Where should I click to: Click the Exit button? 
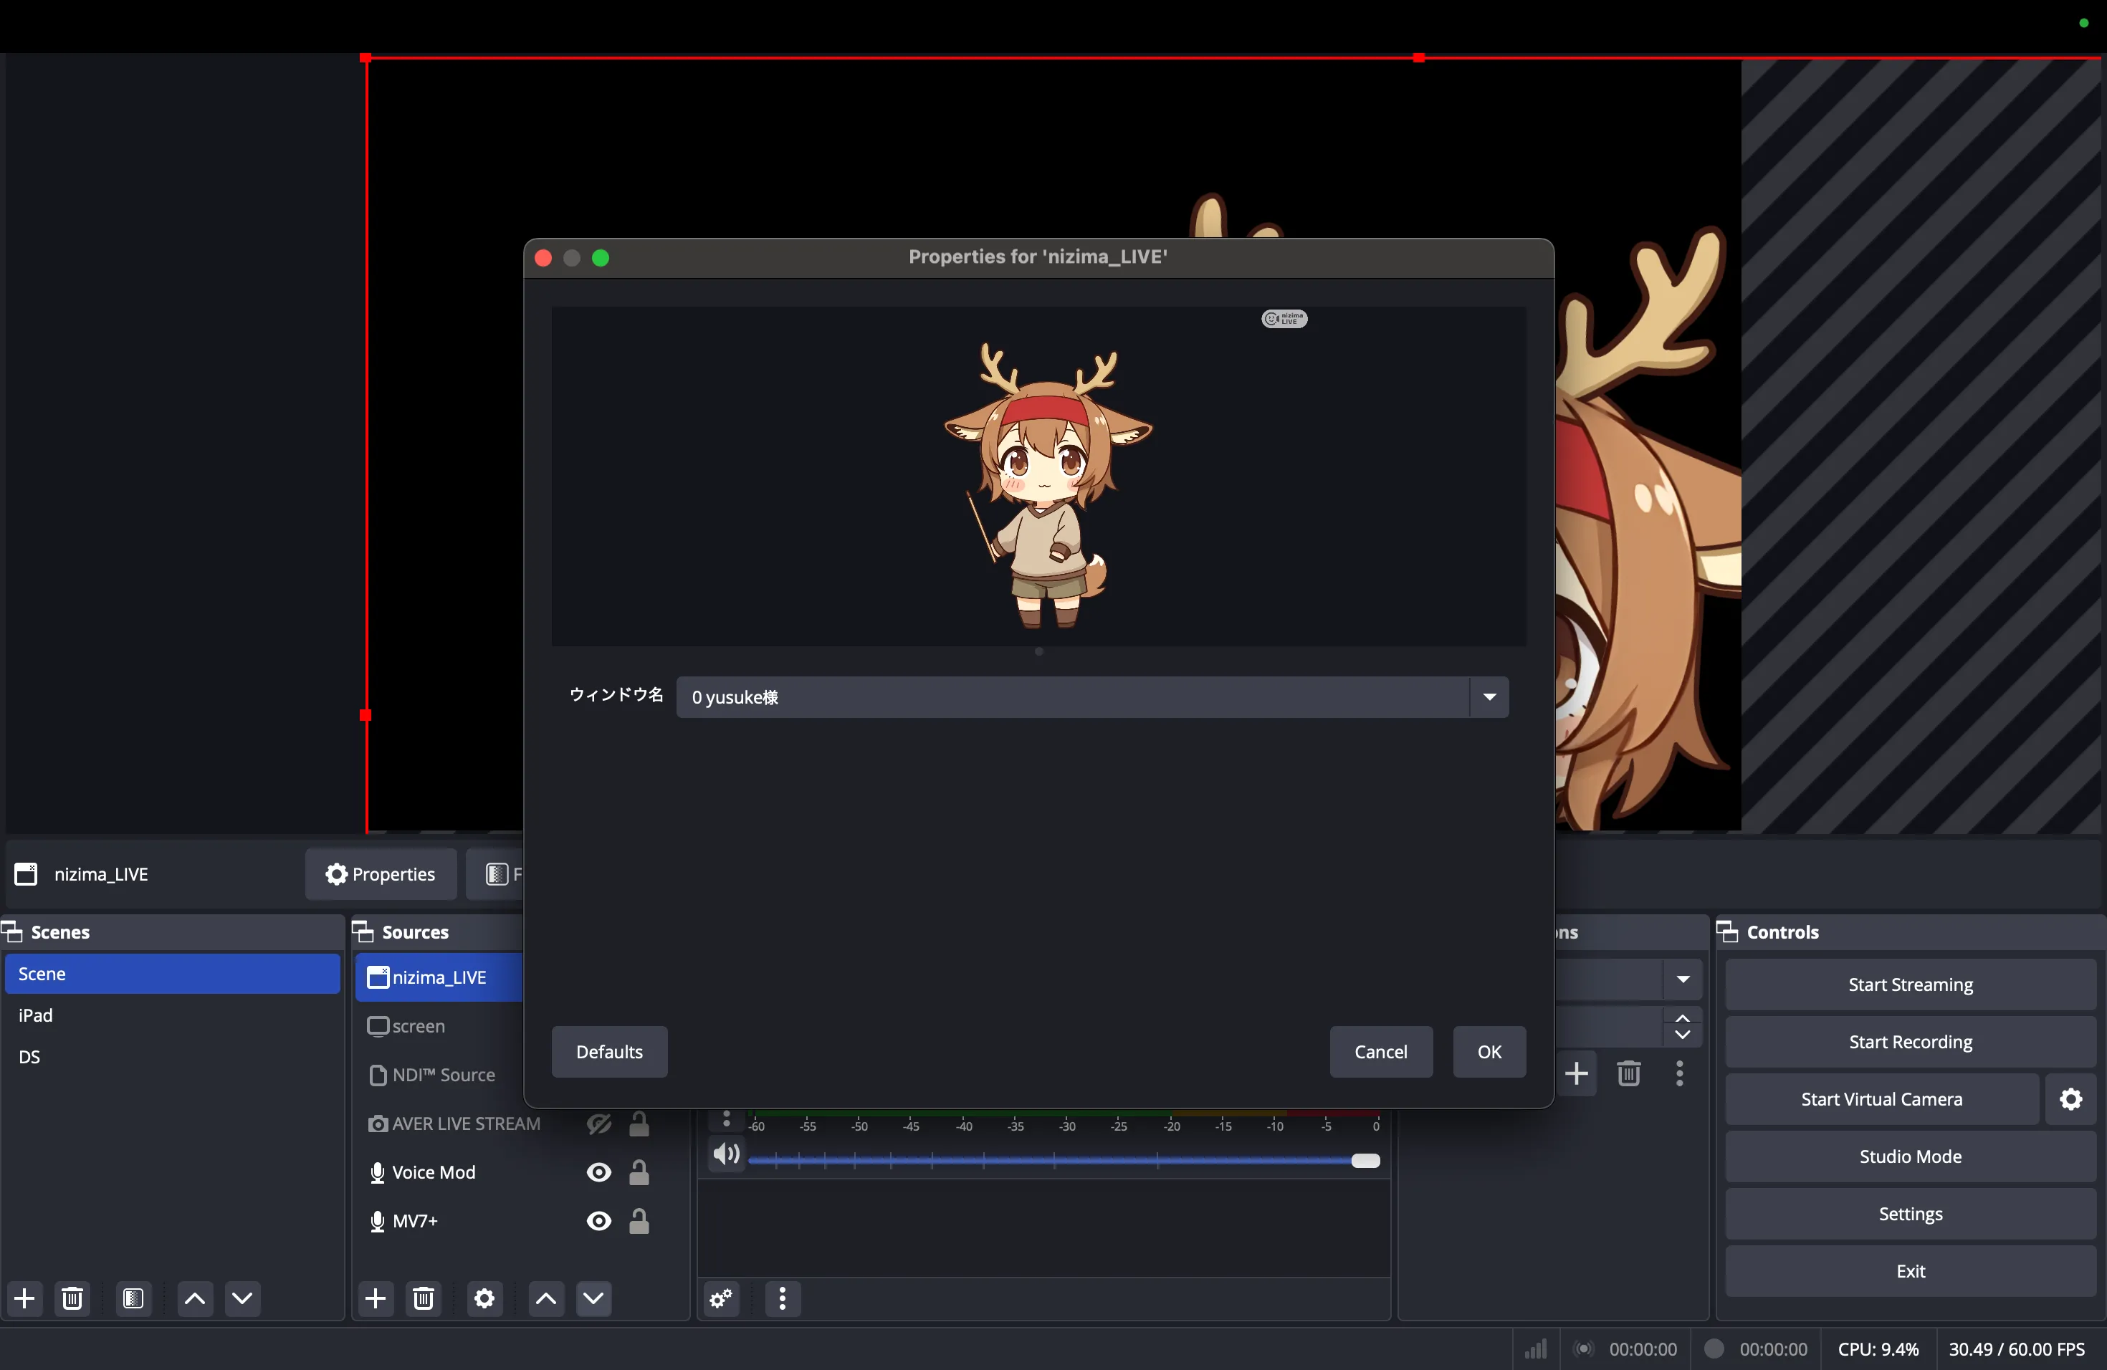(x=1910, y=1271)
